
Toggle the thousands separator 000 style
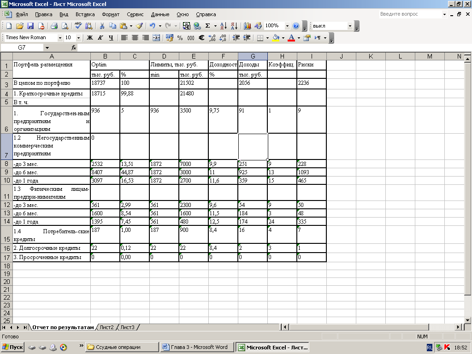190,38
